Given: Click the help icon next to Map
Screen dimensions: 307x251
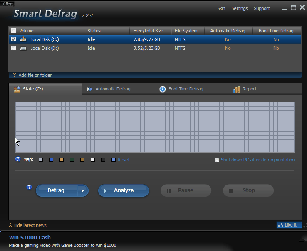Looking at the screenshot, I should (x=18, y=159).
